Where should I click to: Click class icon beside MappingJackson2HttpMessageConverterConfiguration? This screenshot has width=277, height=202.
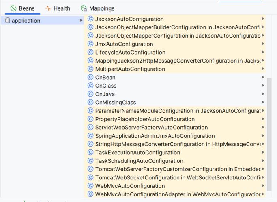click(90, 61)
